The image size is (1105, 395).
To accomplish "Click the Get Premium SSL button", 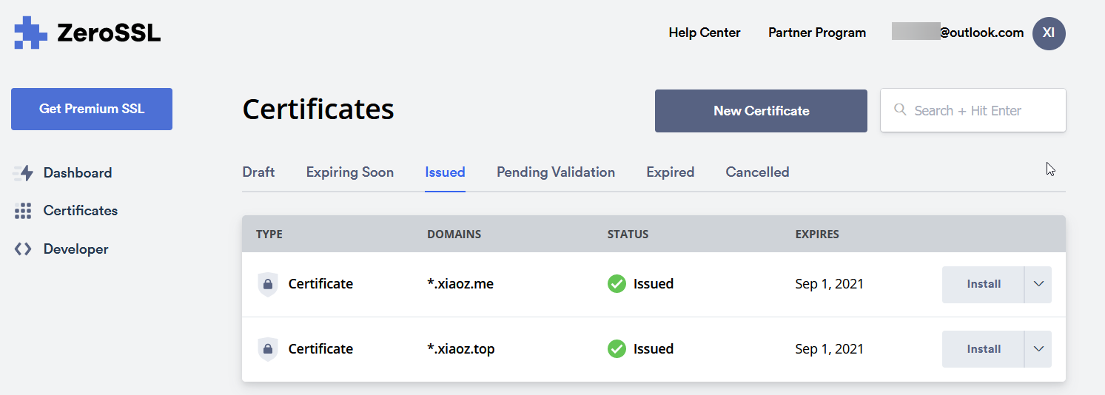I will [92, 109].
